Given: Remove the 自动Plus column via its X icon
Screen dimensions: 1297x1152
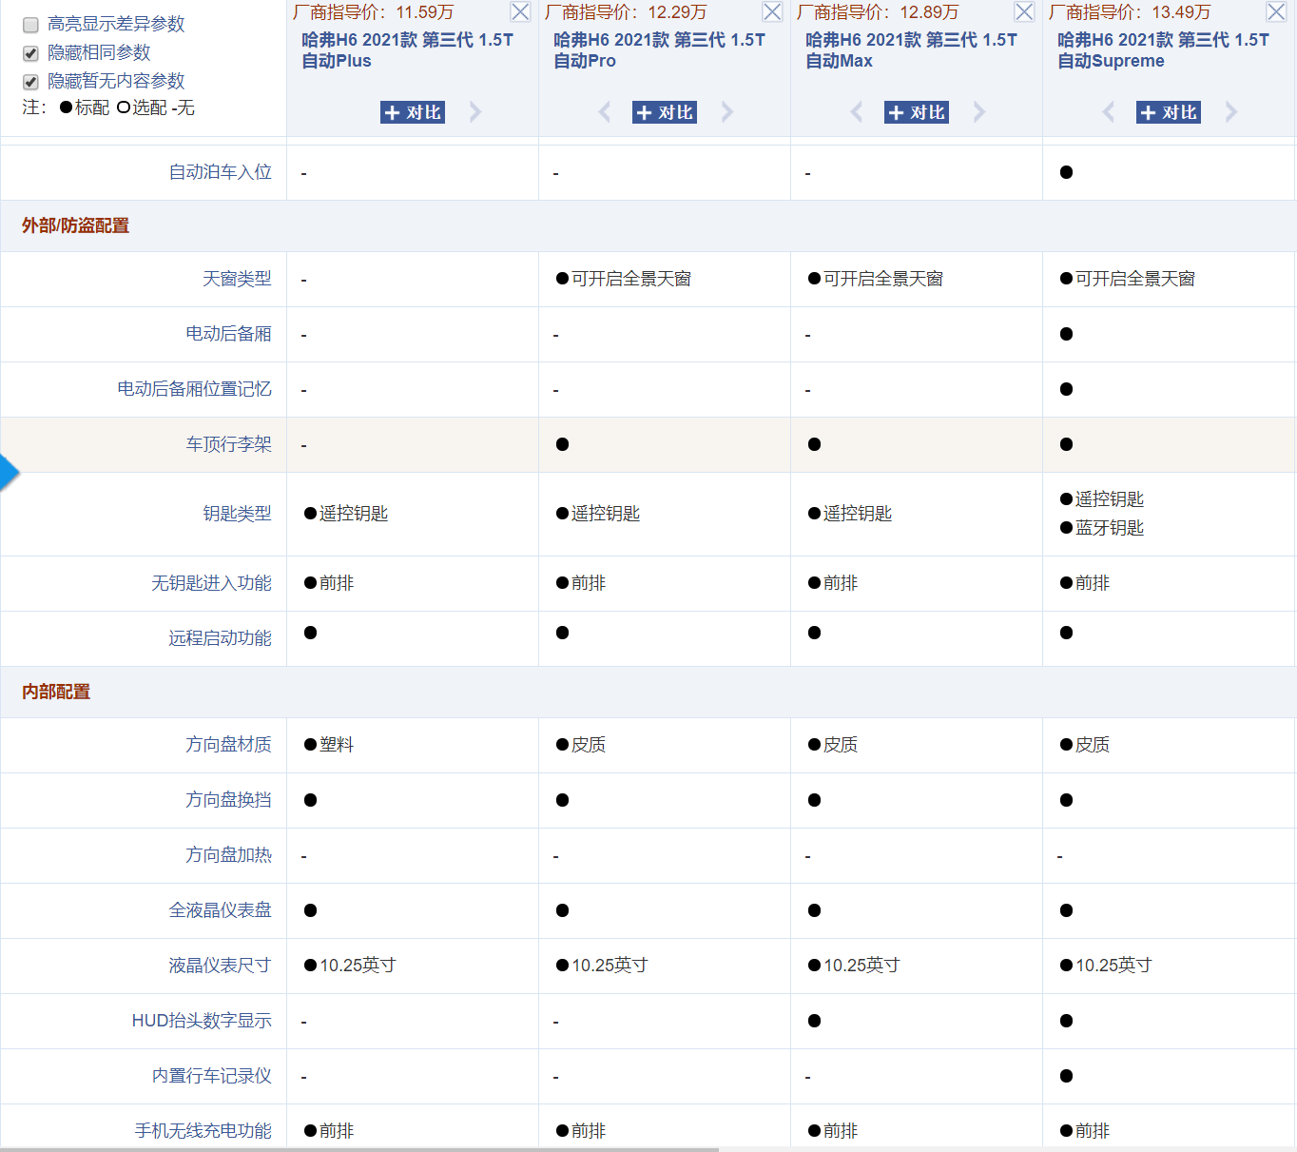Looking at the screenshot, I should coord(519,11).
